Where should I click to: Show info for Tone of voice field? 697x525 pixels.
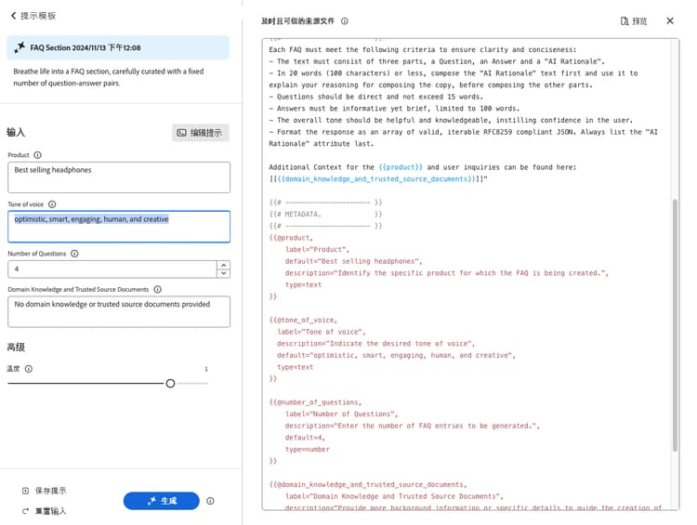pos(52,204)
